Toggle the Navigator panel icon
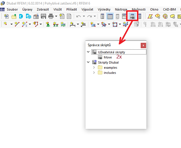This screenshot has width=181, height=148. 102,16
